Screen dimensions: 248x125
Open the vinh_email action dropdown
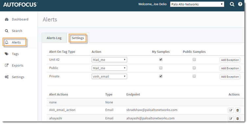[x=109, y=76]
